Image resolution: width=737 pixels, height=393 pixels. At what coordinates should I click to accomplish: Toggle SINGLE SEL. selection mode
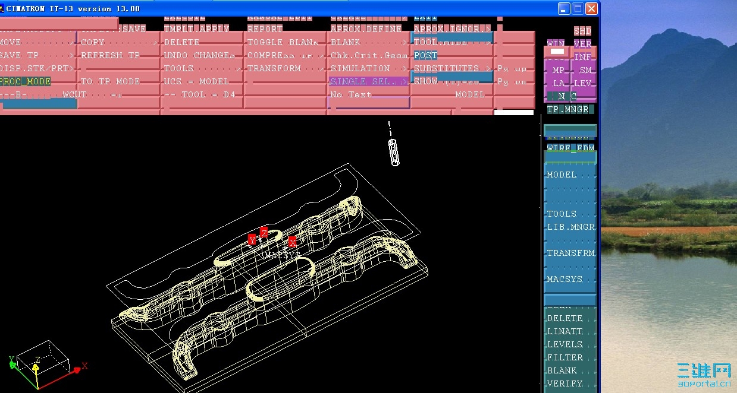(x=368, y=82)
